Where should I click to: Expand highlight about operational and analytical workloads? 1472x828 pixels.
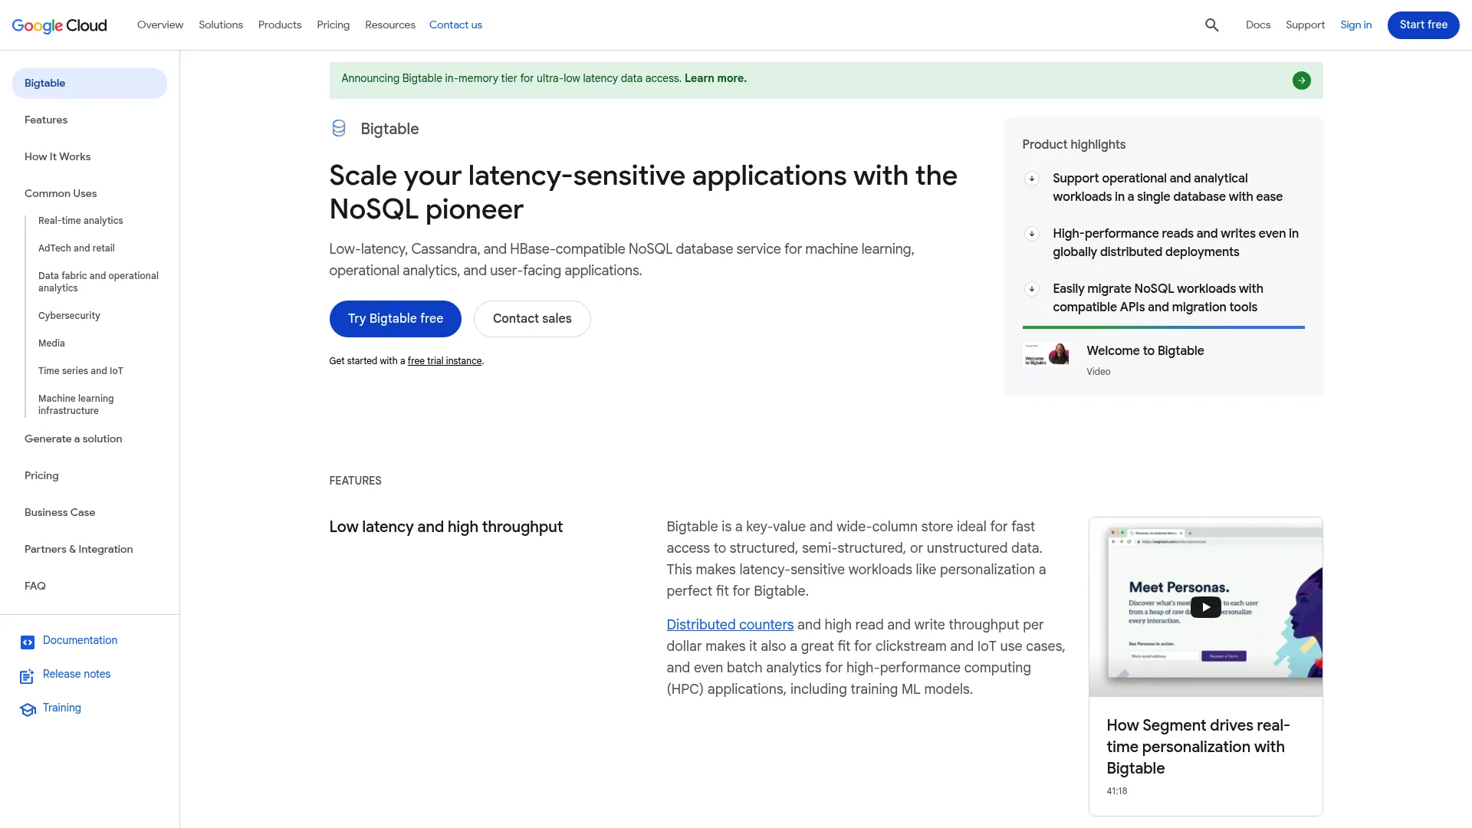1031,179
